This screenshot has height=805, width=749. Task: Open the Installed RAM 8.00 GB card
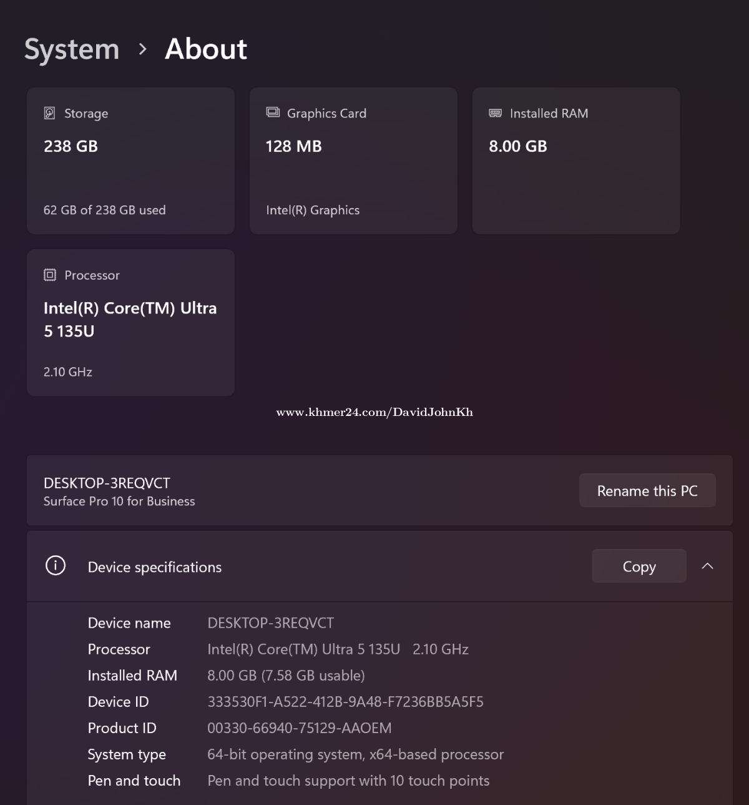click(575, 161)
